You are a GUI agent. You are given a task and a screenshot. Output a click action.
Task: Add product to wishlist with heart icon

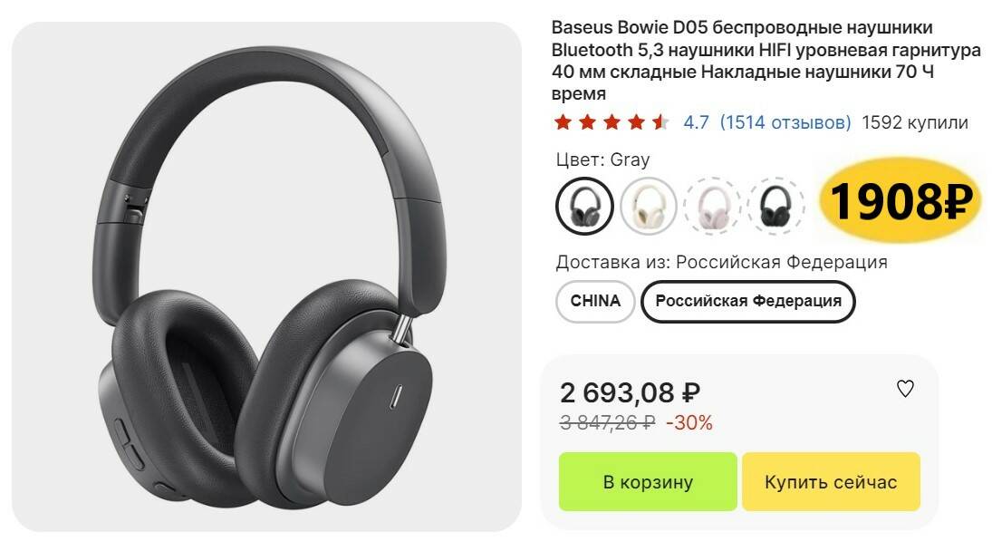(x=905, y=389)
